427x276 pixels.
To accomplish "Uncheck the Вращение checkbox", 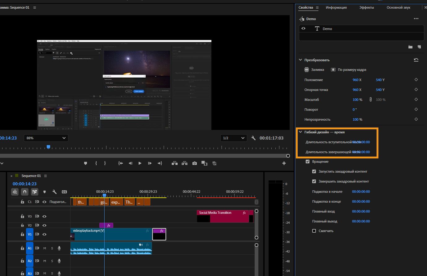I will 308,162.
